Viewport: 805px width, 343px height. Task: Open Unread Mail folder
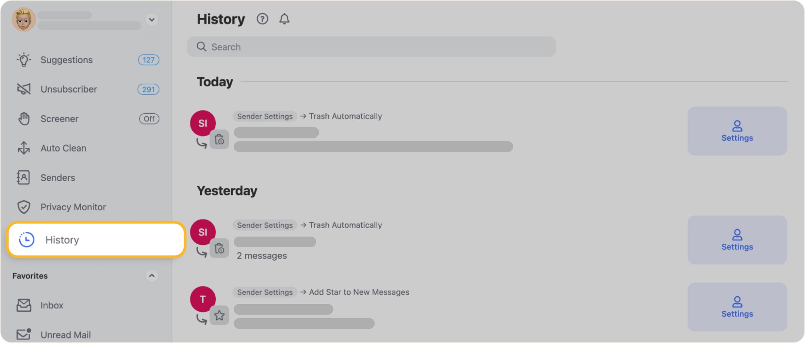65,335
